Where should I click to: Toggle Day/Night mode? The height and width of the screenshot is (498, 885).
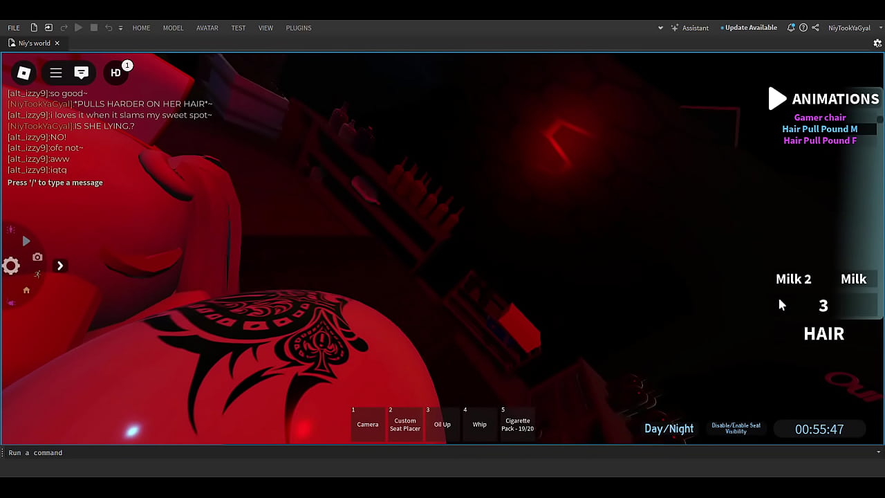[x=669, y=429]
